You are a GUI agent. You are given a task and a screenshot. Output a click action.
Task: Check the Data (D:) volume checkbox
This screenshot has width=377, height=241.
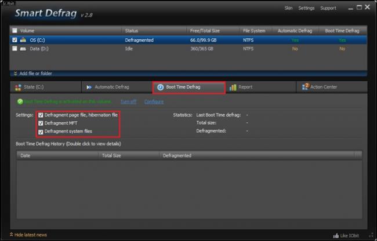tap(15, 49)
